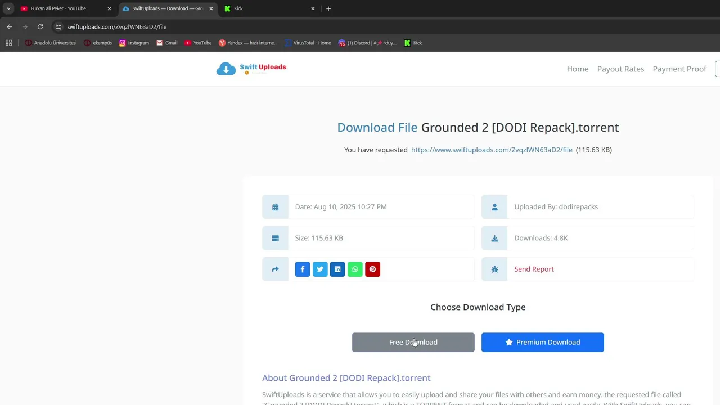Open the tab search dropdown arrow
Image resolution: width=720 pixels, height=405 pixels.
pyautogui.click(x=8, y=8)
